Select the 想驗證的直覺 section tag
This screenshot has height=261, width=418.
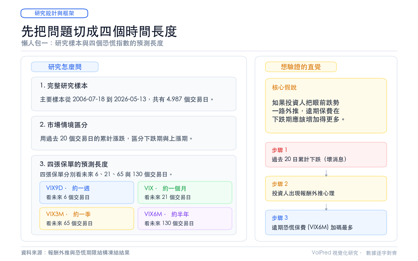(301, 67)
